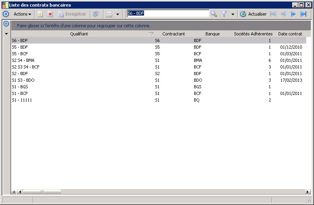The width and height of the screenshot is (314, 205).
Task: Click the blue circle icon in left sidebar
Action: pos(6,24)
